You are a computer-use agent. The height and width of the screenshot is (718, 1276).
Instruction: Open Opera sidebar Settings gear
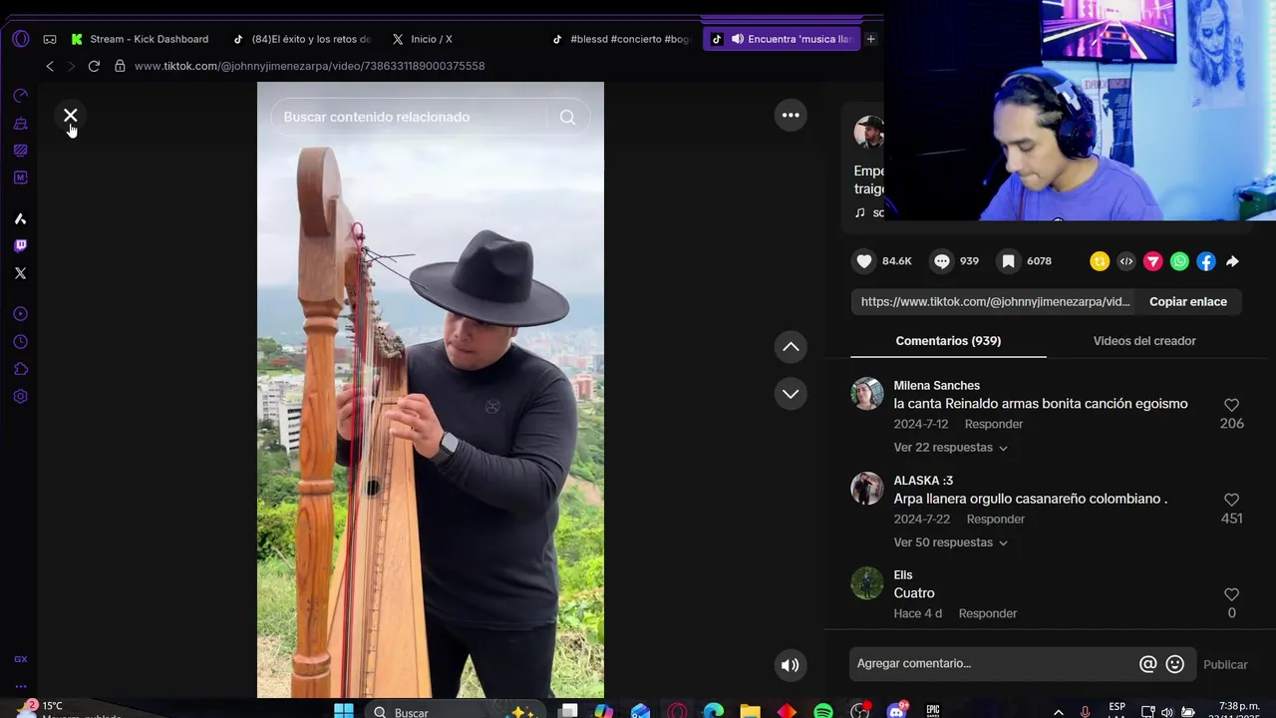(x=20, y=396)
